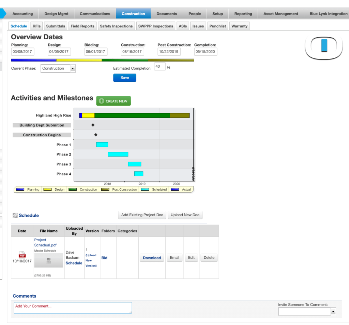Click the Building Dept Submition row label
Viewport: 349px width, 325px height.
coord(42,125)
